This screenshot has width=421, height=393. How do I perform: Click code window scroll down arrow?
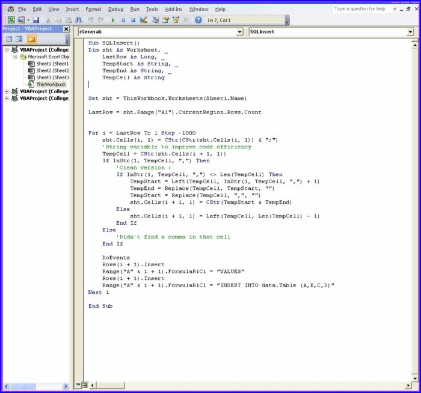pos(415,378)
